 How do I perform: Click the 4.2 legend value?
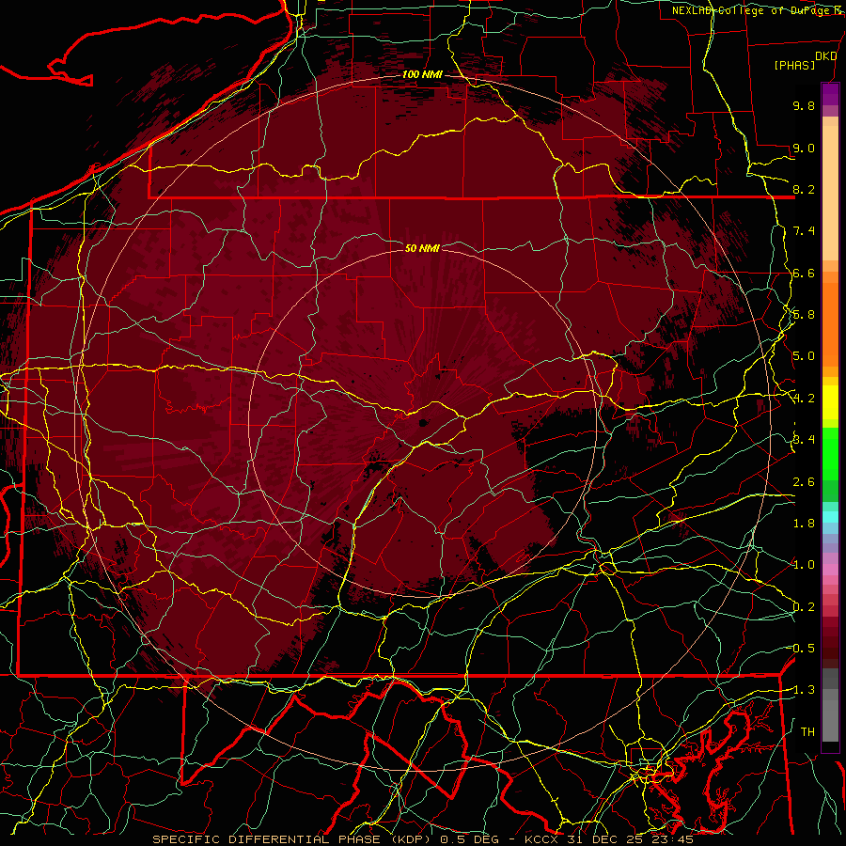[804, 399]
